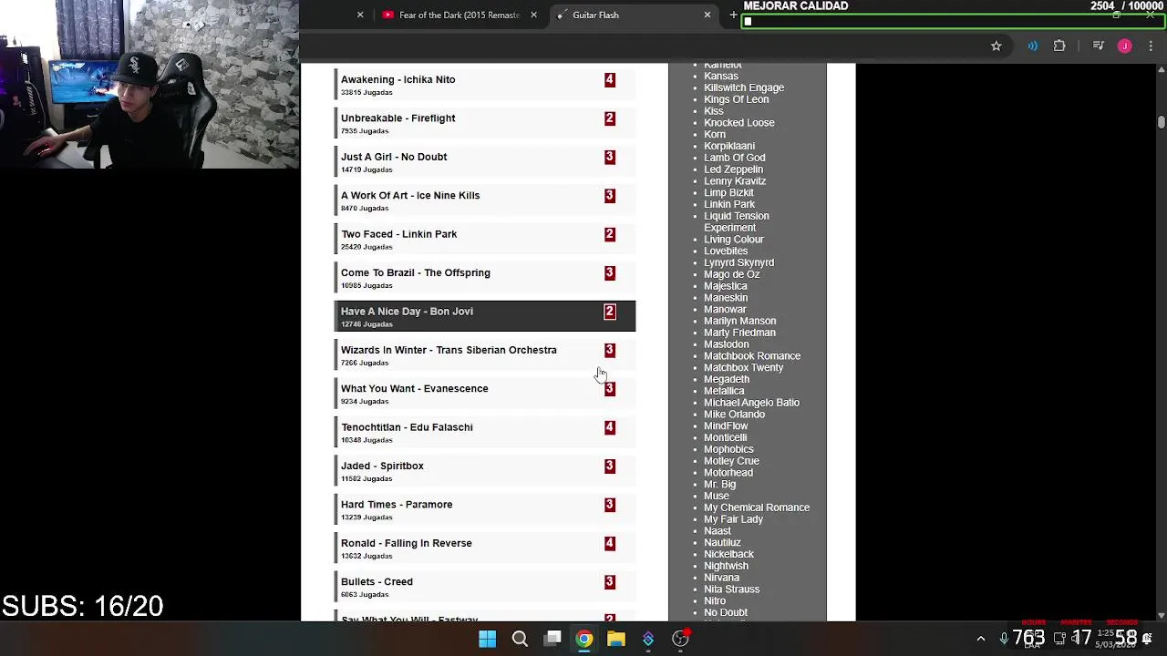Open OBS Studio from the taskbar
Image resolution: width=1167 pixels, height=656 pixels.
[681, 639]
